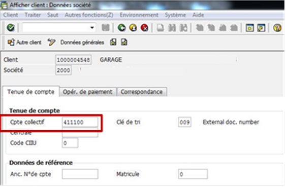The height and width of the screenshot is (187, 286).
Task: Open the Client menu
Action: (11, 15)
